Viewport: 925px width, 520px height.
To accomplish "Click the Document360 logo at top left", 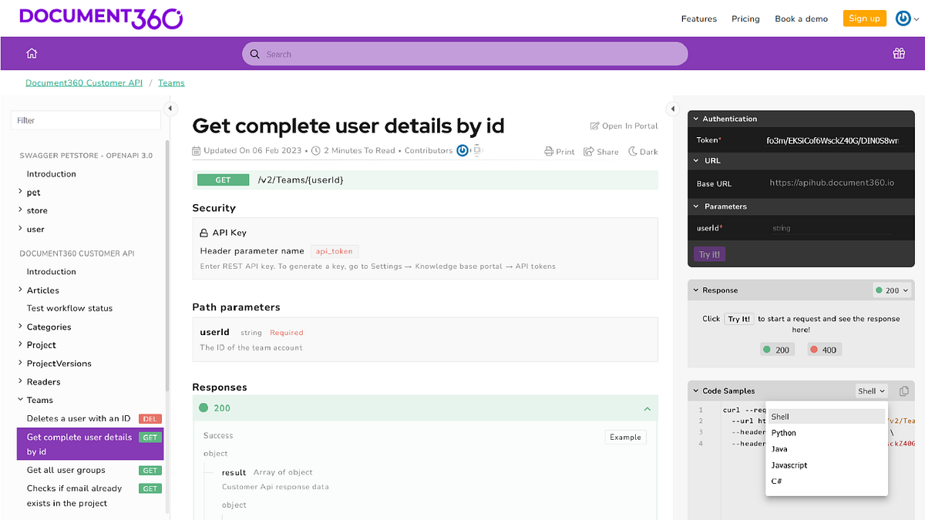I will pyautogui.click(x=100, y=17).
